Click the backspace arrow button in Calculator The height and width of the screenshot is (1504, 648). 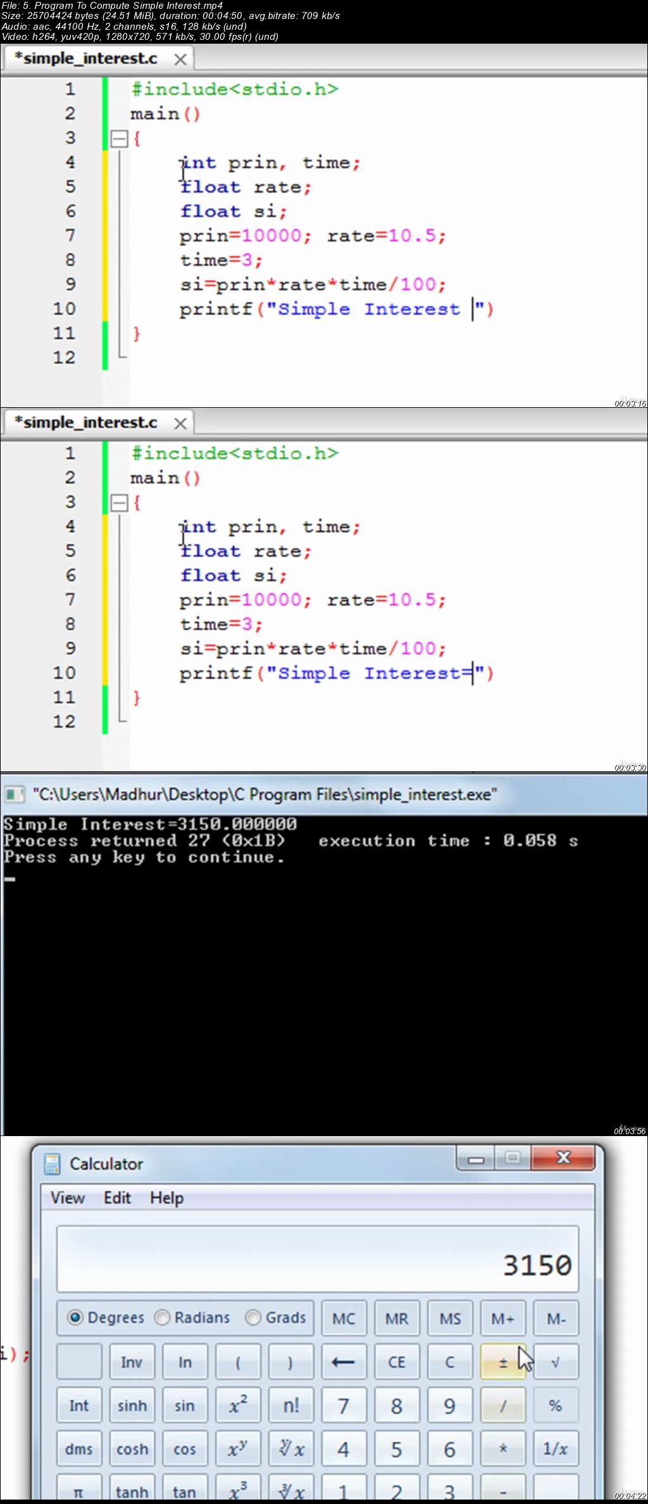pyautogui.click(x=344, y=1362)
